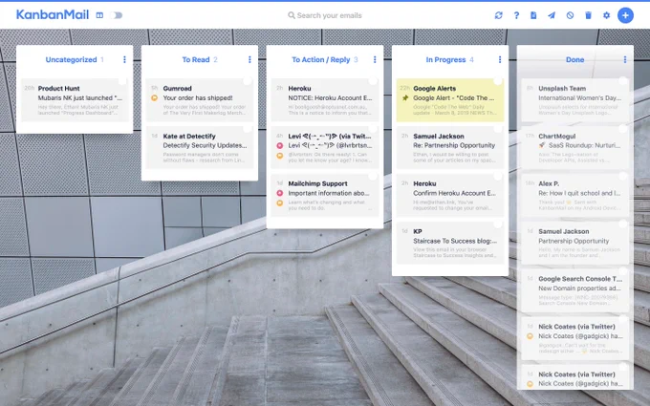650x406 pixels.
Task: Select the Unsplash Team email circle
Action: point(623,81)
